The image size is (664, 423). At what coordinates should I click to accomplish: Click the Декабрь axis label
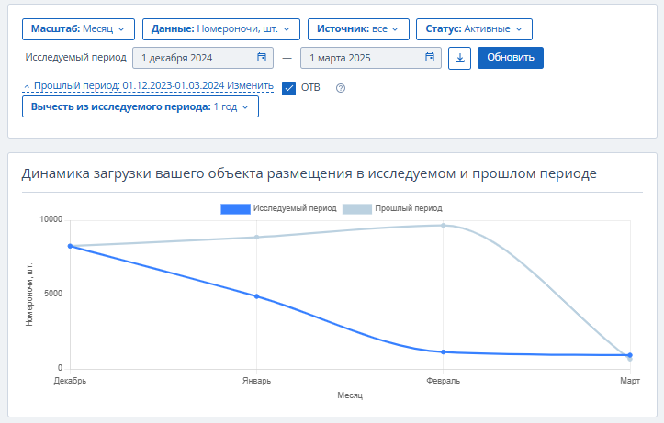pyautogui.click(x=70, y=381)
